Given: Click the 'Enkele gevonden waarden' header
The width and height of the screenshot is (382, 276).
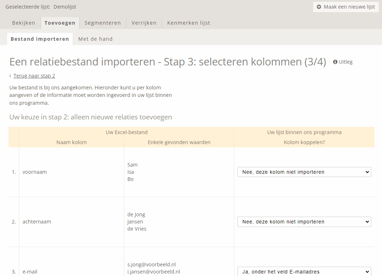Looking at the screenshot, I should click(179, 142).
